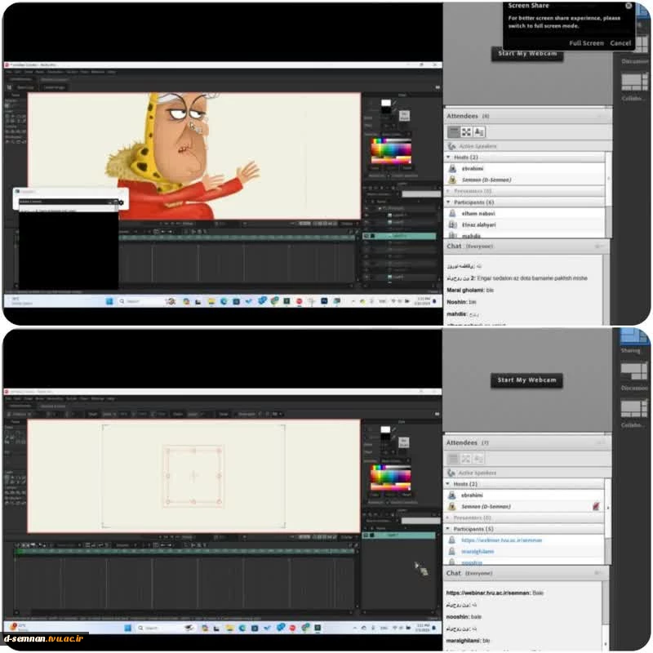Select breakout room view icon in upper Attendees pod
653x653 pixels.
point(466,132)
